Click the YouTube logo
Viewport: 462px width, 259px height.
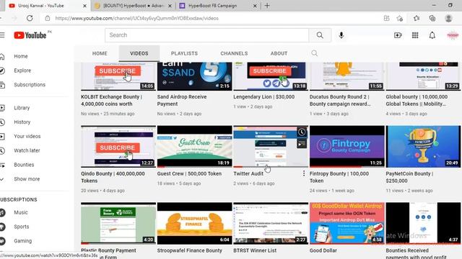[x=30, y=35]
